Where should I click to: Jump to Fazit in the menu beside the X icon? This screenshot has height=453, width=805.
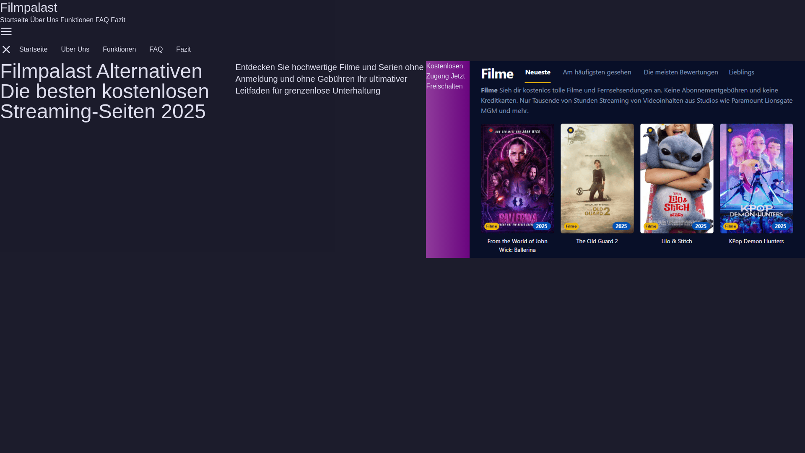click(x=183, y=49)
